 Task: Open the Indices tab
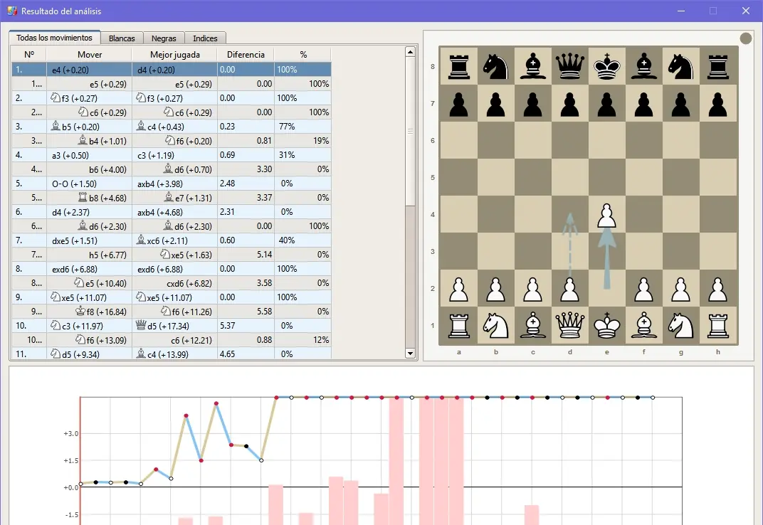(205, 38)
